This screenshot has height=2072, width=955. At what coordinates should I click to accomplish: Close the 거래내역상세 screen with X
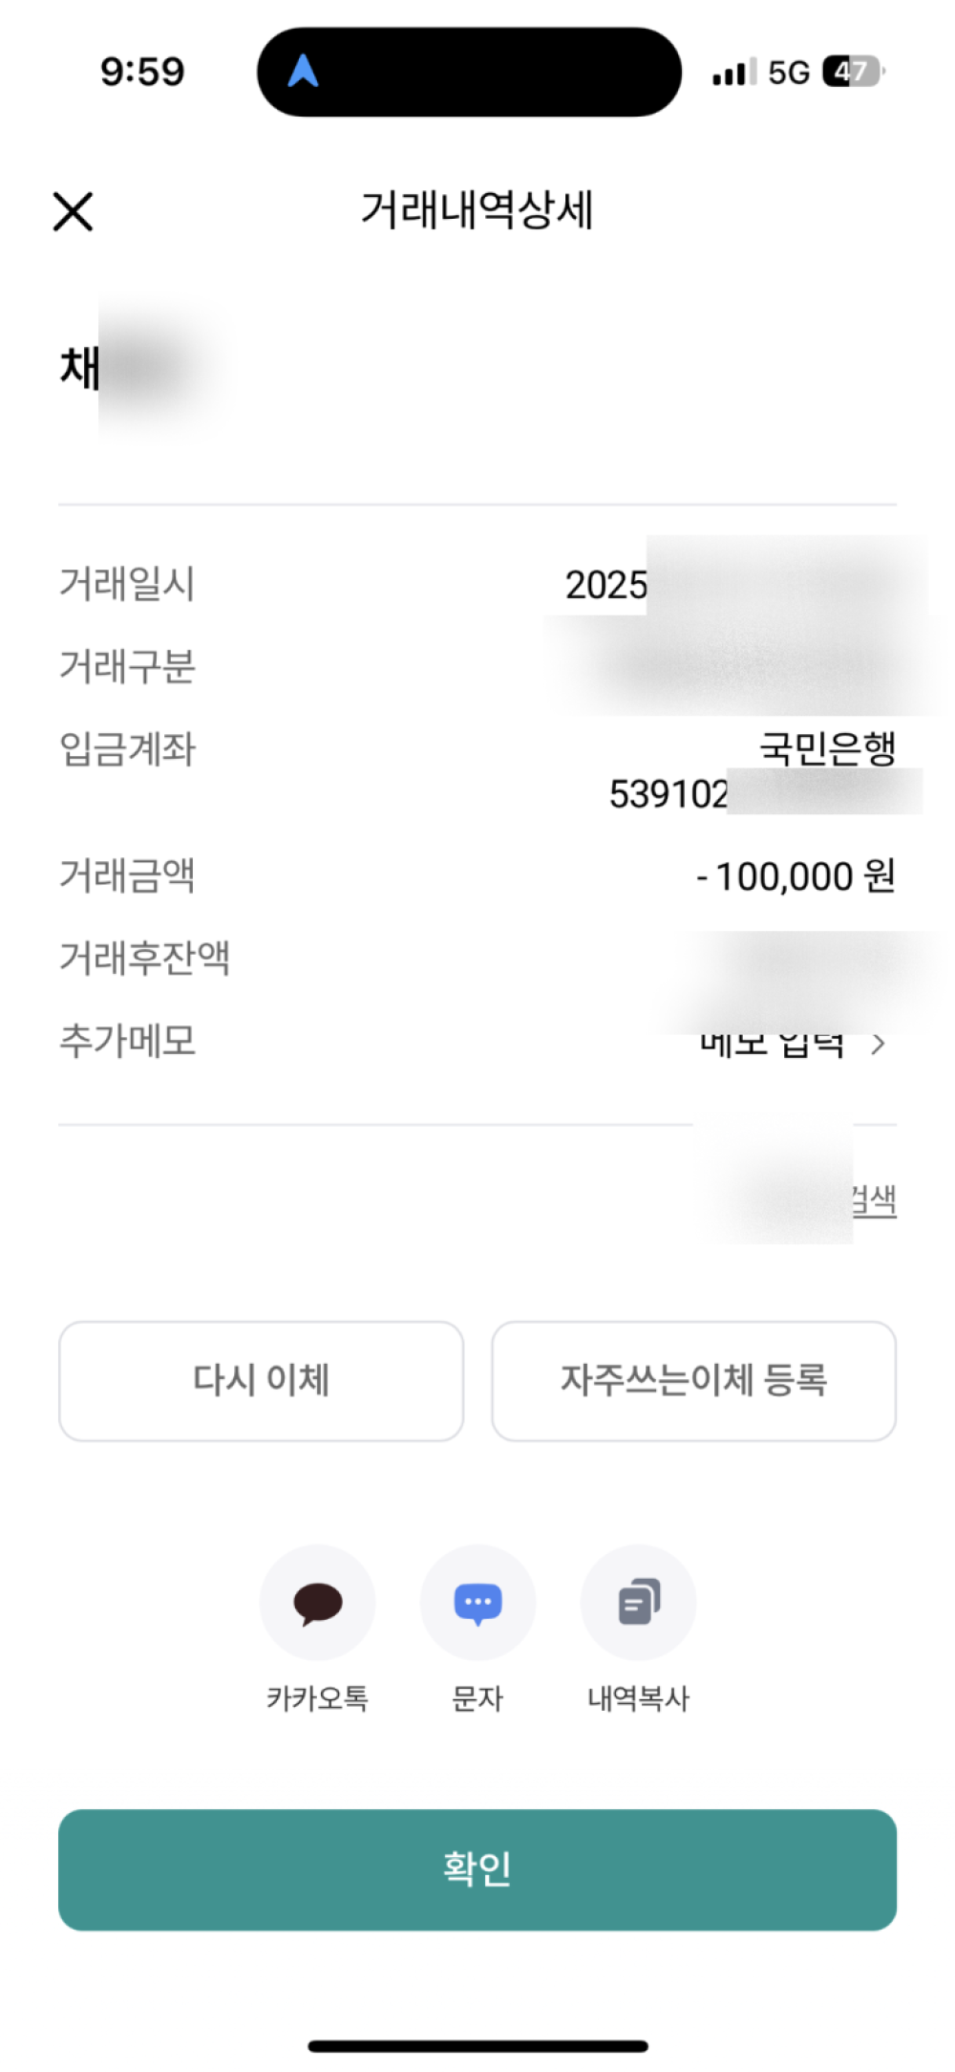(73, 211)
